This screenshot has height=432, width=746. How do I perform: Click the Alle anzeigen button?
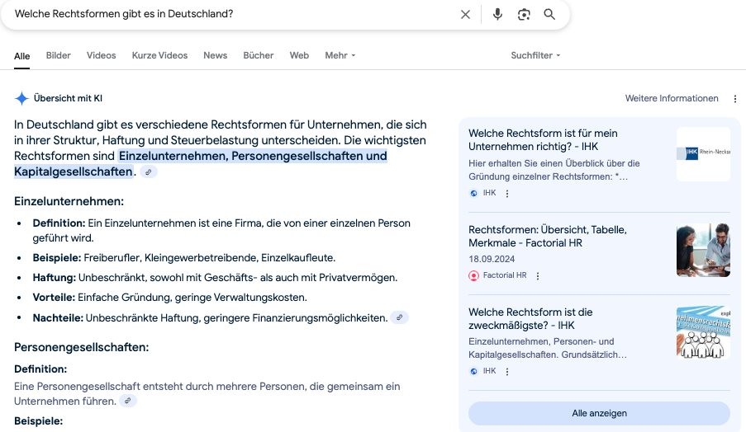(x=599, y=413)
